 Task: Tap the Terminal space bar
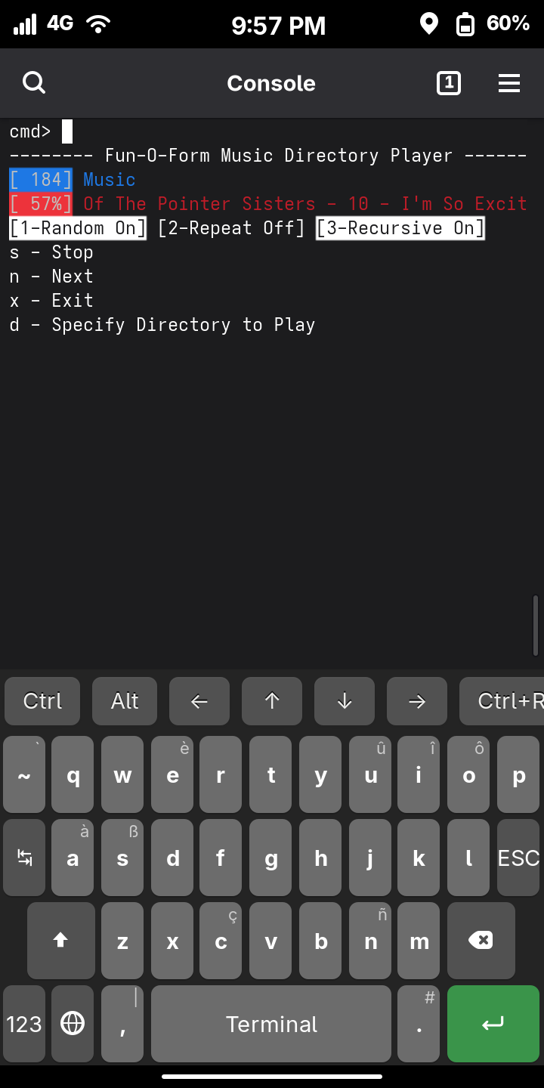click(271, 1024)
